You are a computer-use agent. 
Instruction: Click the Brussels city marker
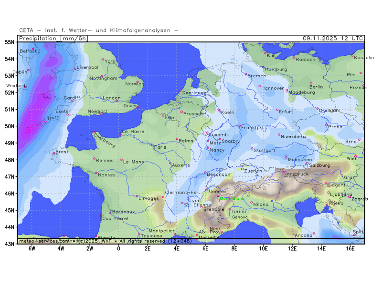[x=181, y=112]
